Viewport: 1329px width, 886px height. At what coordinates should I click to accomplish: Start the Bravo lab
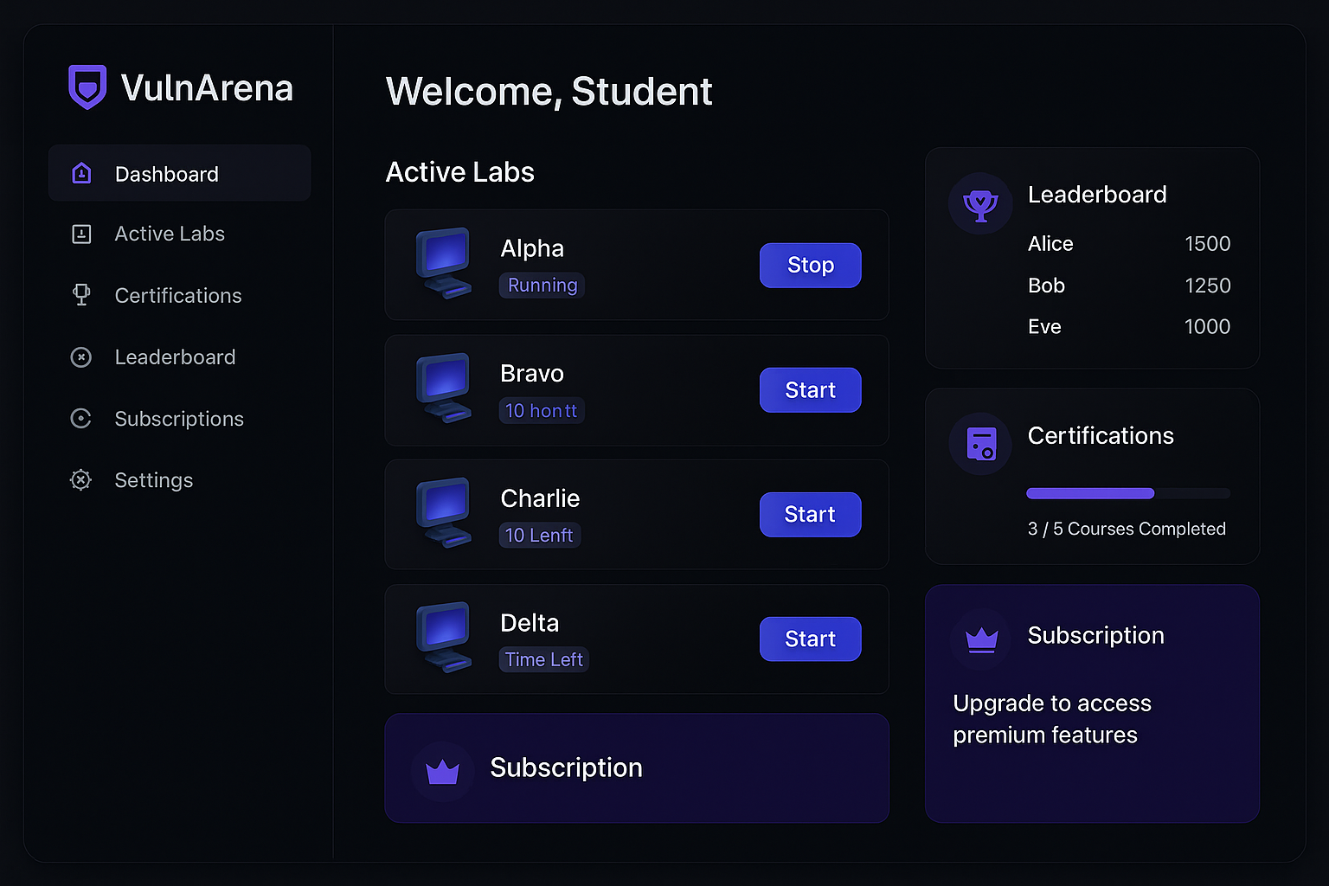point(810,390)
